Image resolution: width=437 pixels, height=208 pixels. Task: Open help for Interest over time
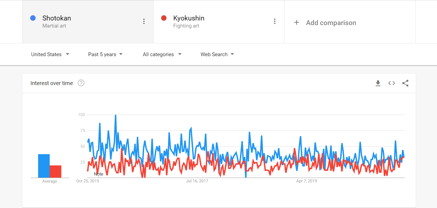[x=81, y=83]
